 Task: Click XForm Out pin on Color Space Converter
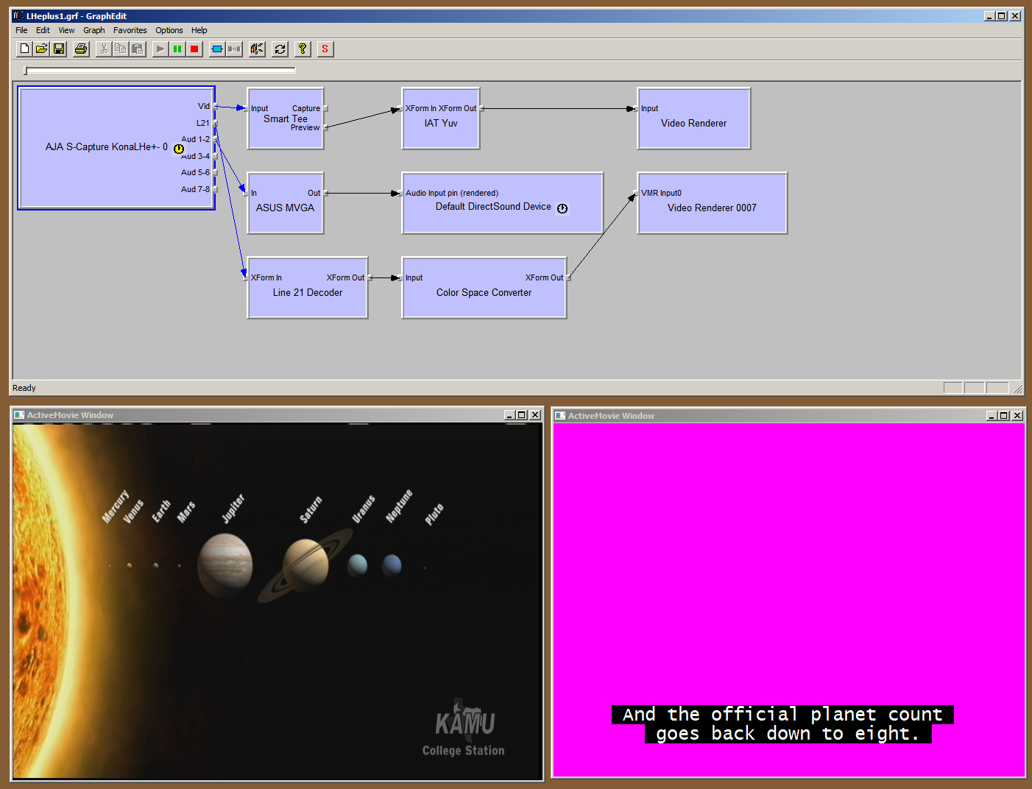(568, 277)
